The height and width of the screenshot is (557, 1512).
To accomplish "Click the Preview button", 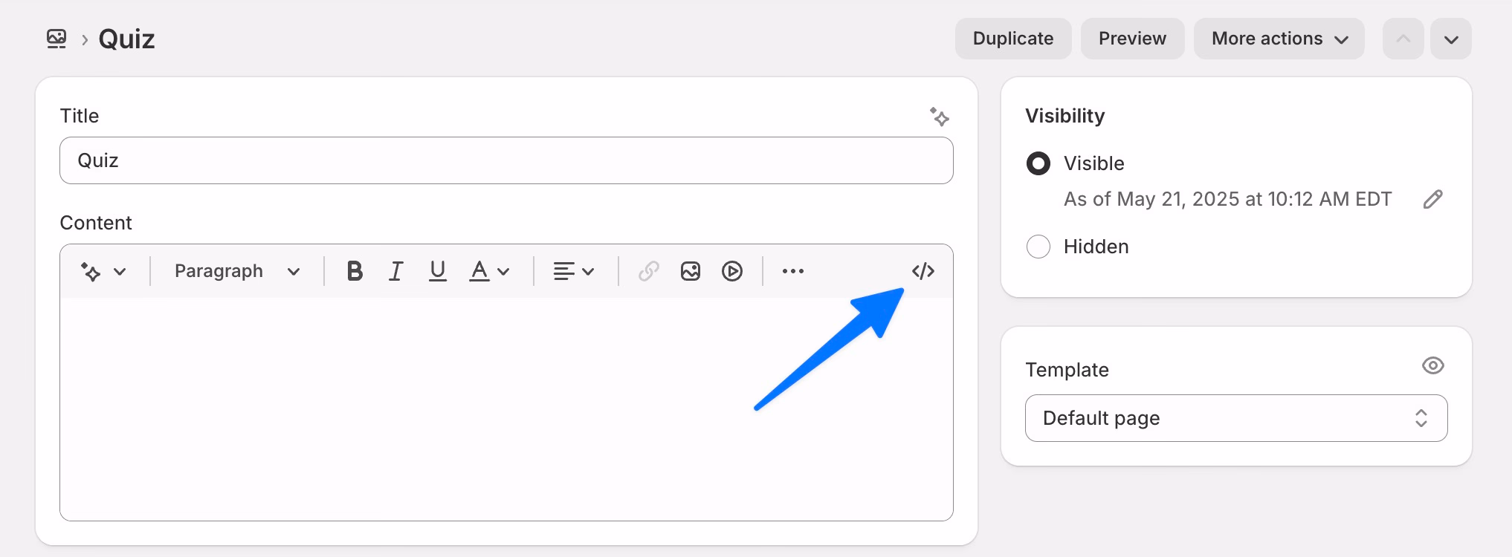I will 1132,39.
